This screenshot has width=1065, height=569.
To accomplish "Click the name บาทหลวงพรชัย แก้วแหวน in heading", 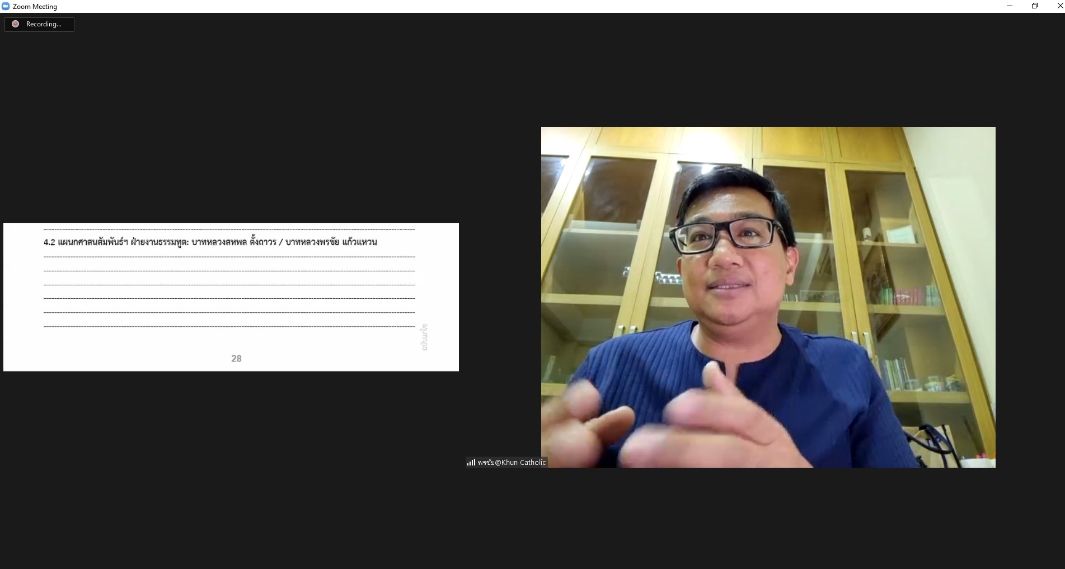I will click(331, 242).
